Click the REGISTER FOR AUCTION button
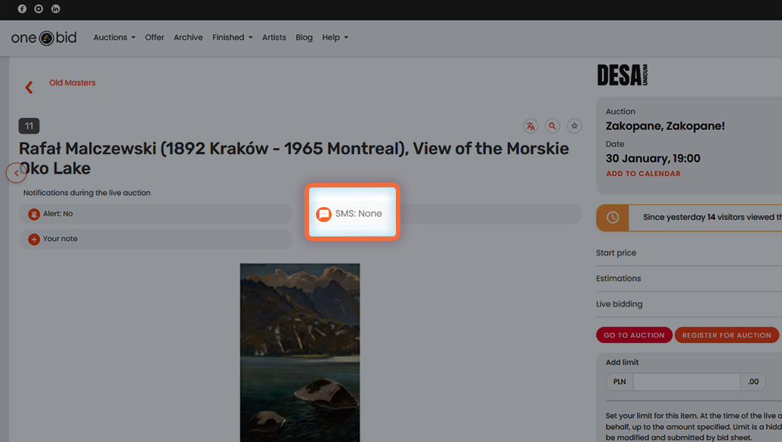Screen dimensions: 782x442 pyautogui.click(x=727, y=335)
